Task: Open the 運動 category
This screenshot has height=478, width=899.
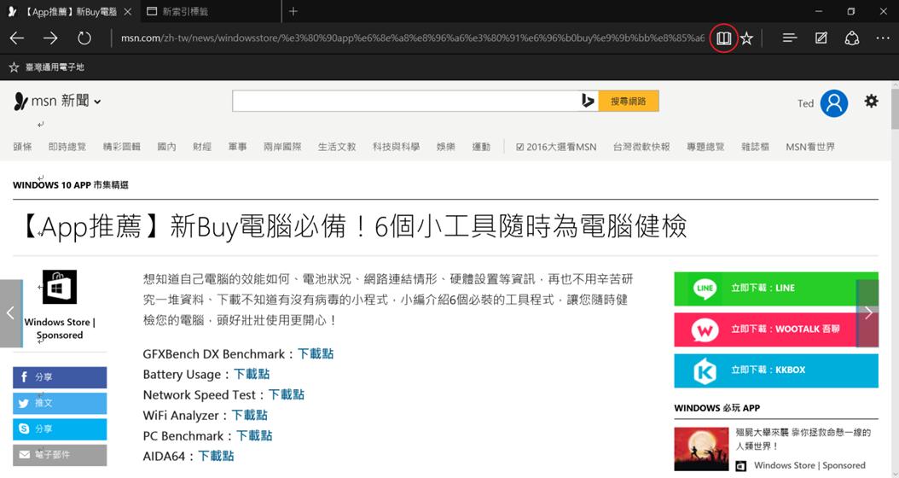Action: (481, 147)
